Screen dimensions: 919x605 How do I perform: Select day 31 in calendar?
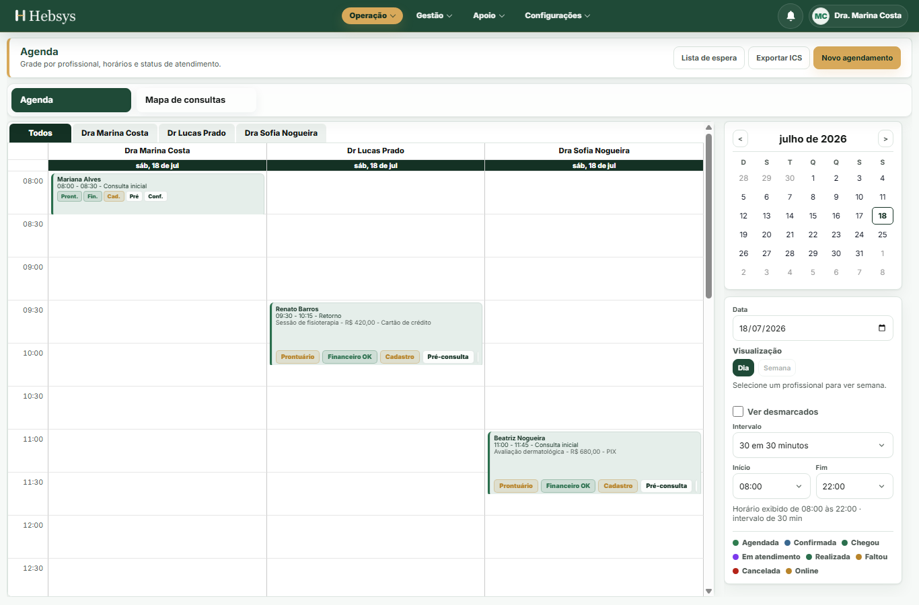(859, 253)
